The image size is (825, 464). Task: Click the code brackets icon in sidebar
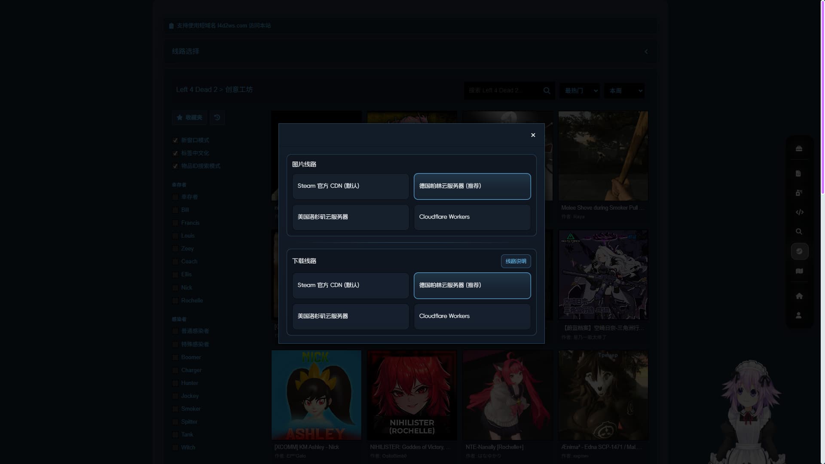799,212
